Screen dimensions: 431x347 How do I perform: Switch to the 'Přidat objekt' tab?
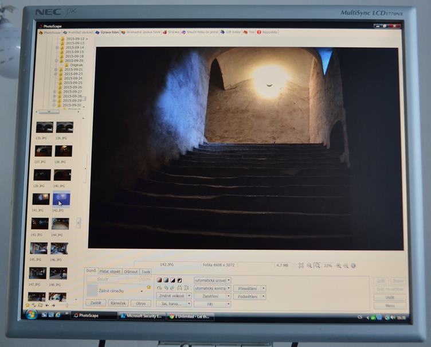click(109, 272)
